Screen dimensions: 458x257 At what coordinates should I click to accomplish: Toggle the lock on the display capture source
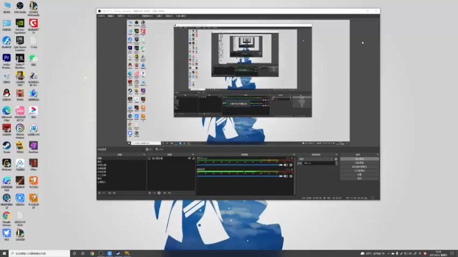[193, 158]
